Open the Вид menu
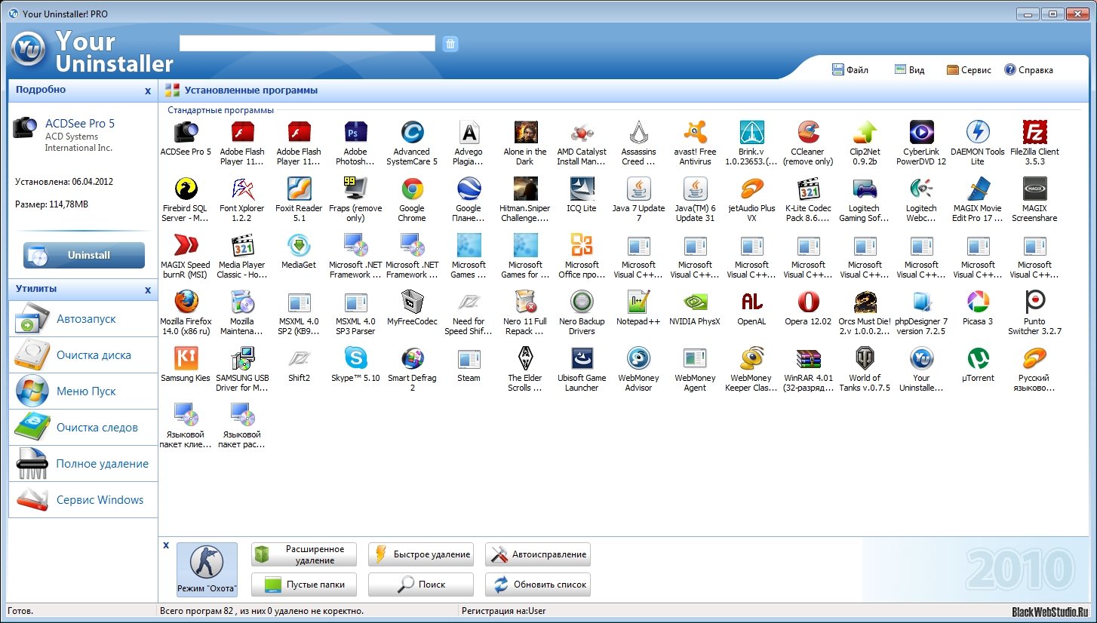The image size is (1097, 623). click(909, 69)
